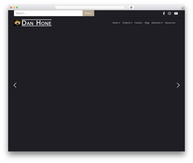
Task: Minimize the browser window yellow button
Action: [14, 7]
